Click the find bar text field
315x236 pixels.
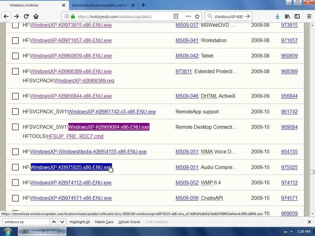click(26, 222)
